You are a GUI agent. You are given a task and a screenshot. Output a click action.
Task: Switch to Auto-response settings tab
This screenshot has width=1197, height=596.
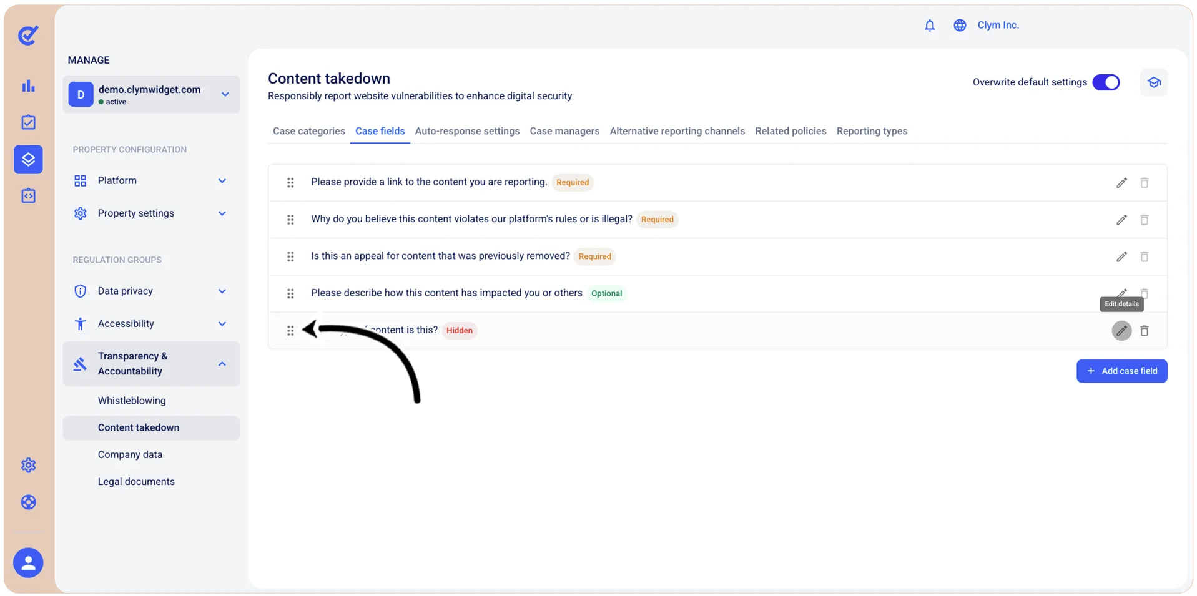(x=467, y=132)
